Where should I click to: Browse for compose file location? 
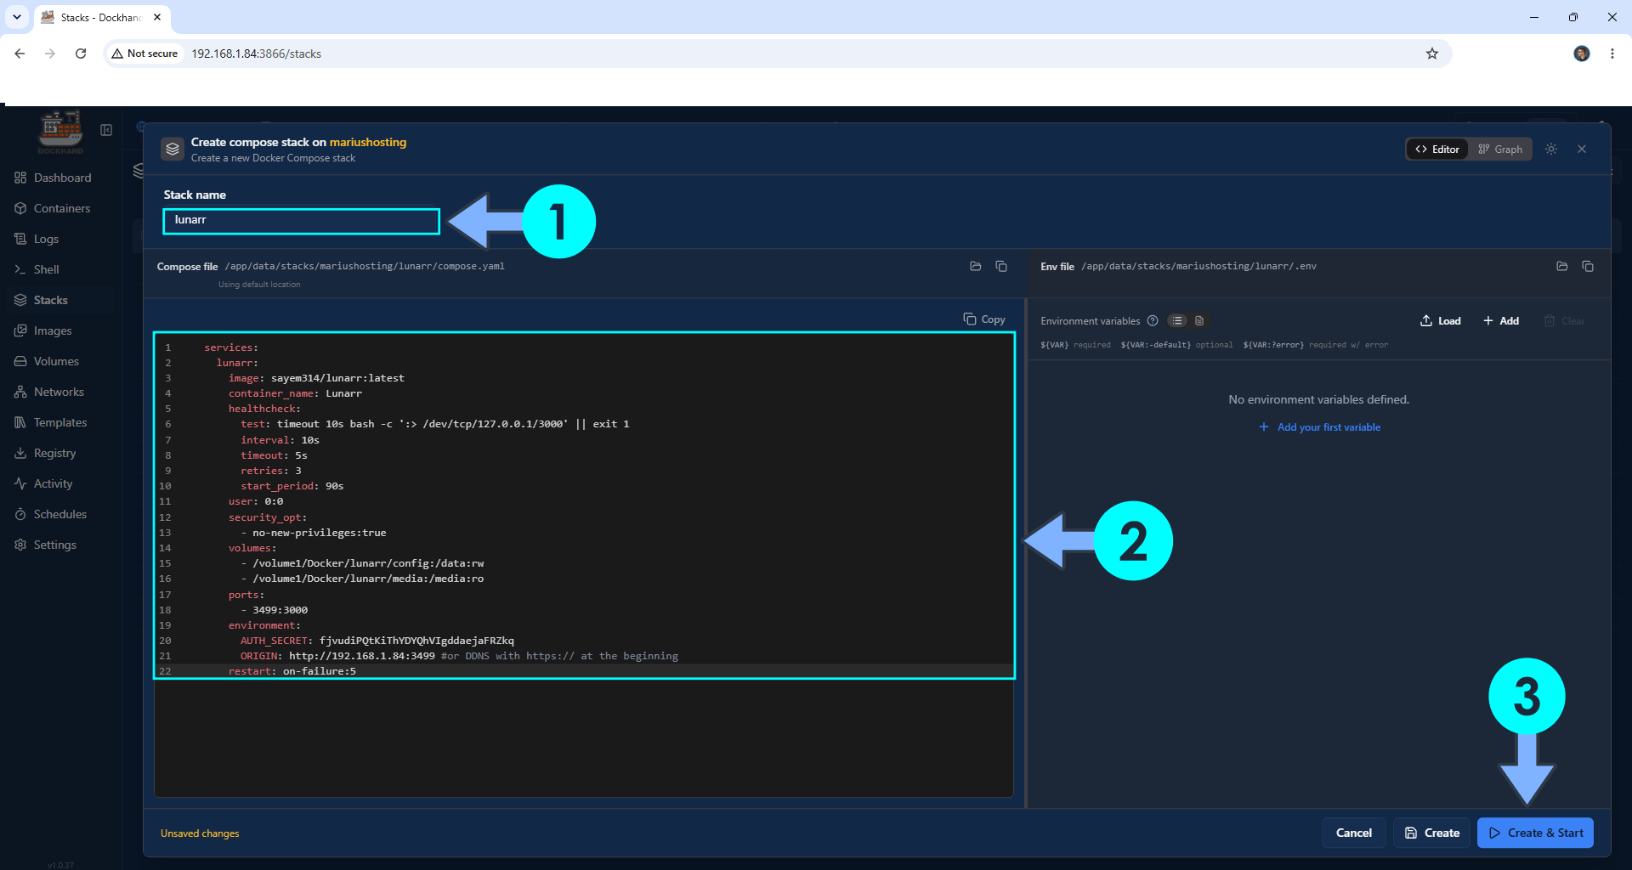976,267
